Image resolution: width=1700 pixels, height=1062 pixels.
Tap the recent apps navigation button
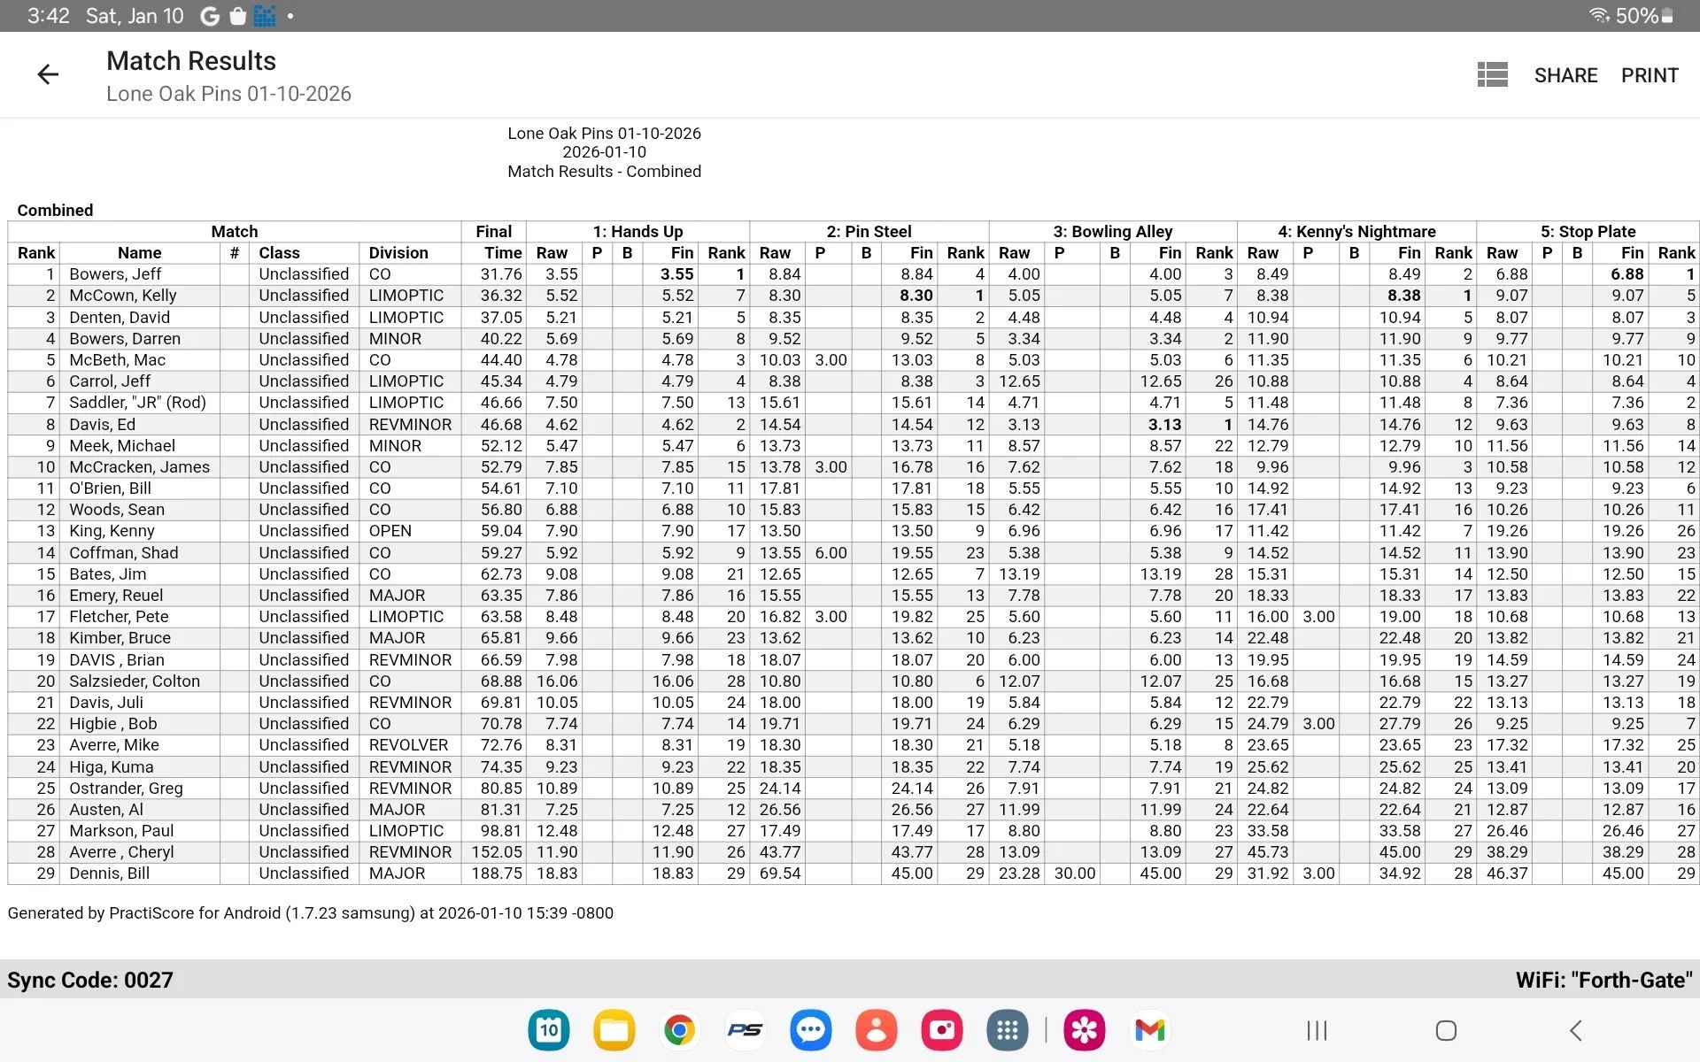pos(1317,1030)
